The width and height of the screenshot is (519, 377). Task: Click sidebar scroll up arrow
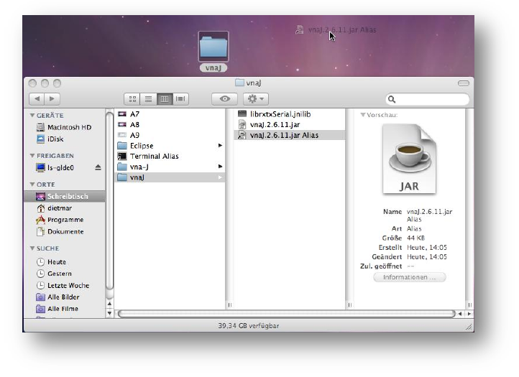[x=109, y=304]
